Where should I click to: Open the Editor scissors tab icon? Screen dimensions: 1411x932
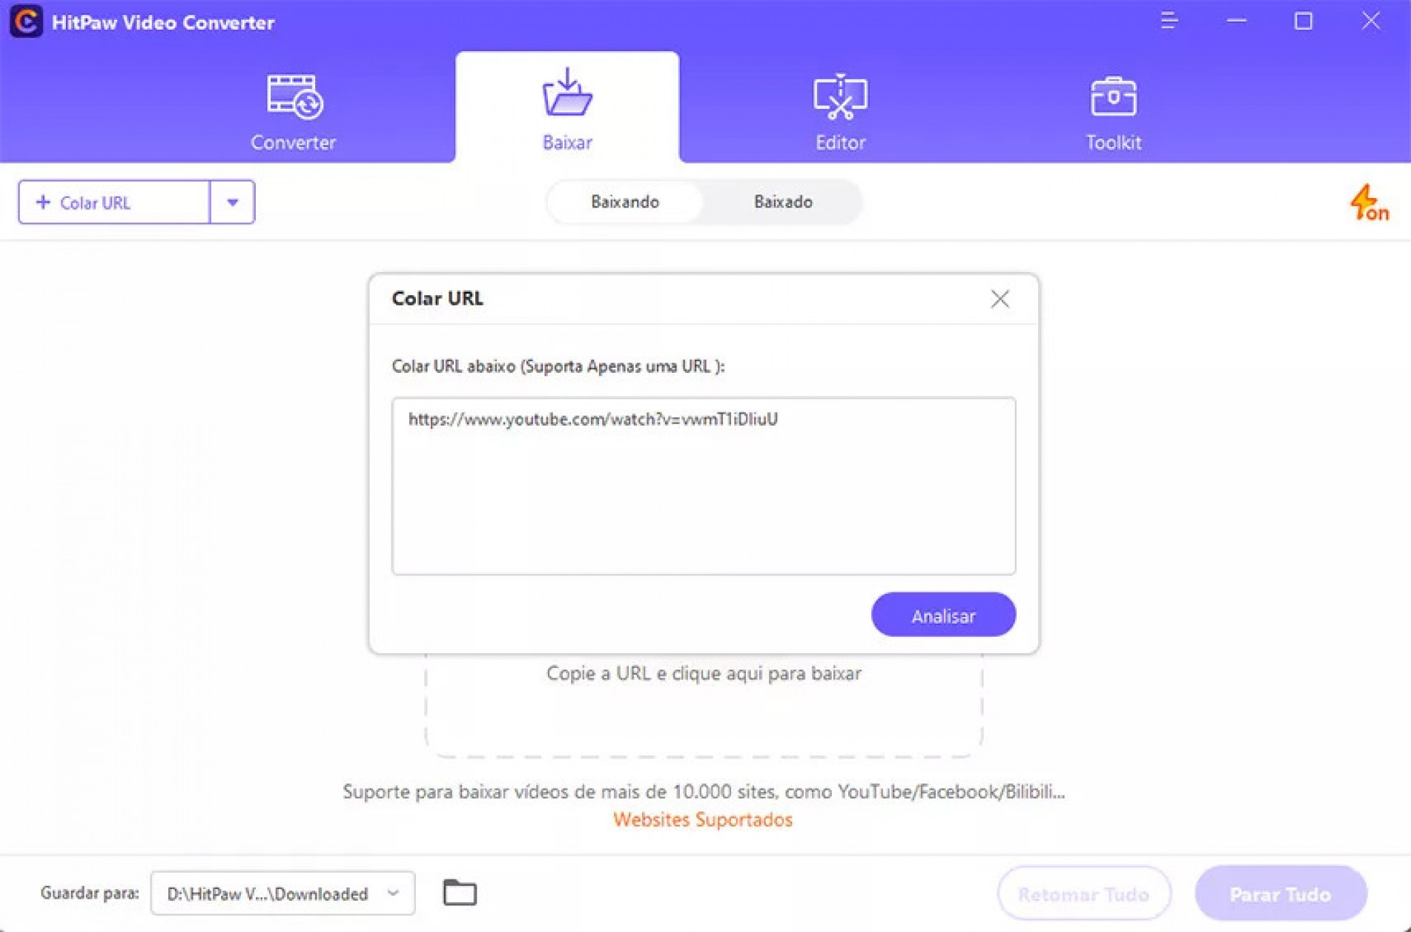(x=840, y=96)
